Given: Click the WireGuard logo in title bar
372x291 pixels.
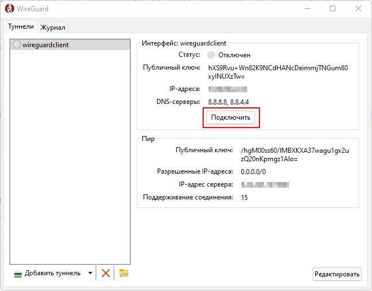Looking at the screenshot, I should click(x=9, y=9).
